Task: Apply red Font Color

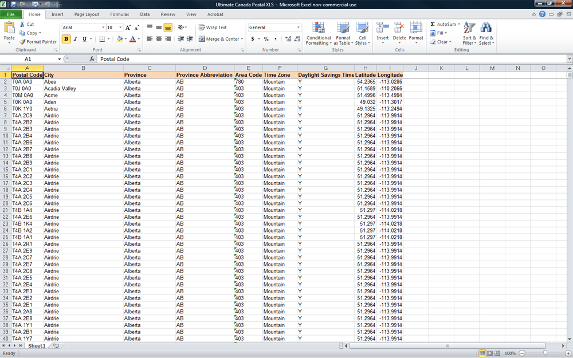Action: pos(133,39)
